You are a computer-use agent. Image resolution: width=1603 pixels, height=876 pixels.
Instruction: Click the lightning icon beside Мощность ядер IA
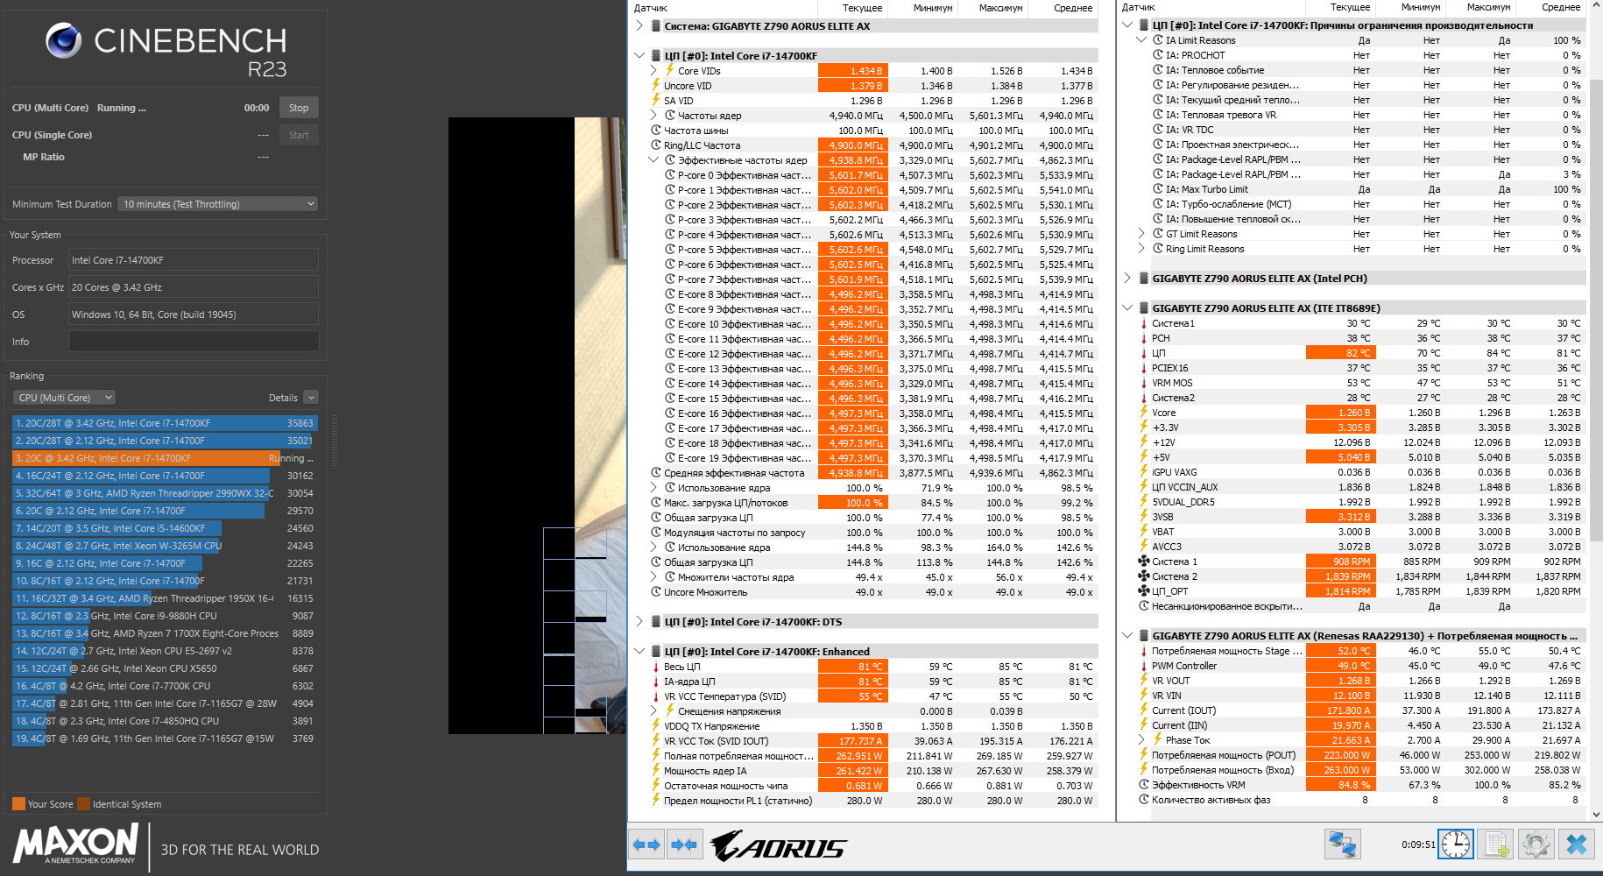655,771
